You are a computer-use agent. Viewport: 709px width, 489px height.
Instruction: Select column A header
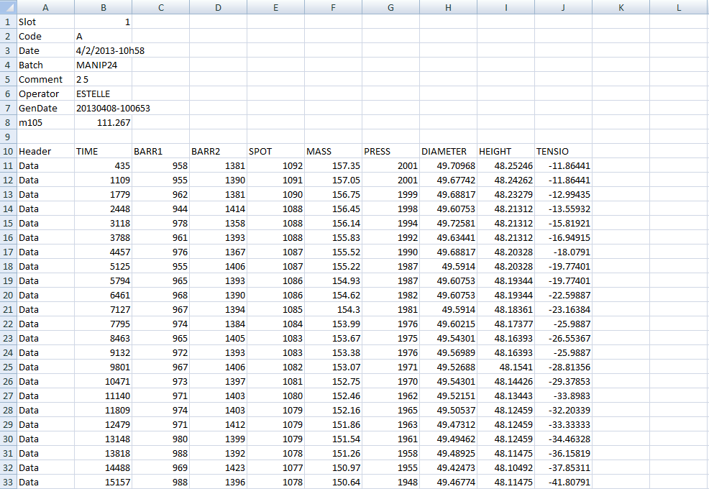[46, 7]
